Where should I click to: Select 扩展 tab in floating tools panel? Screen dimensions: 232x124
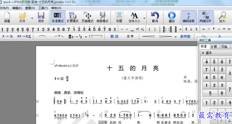tap(214, 47)
